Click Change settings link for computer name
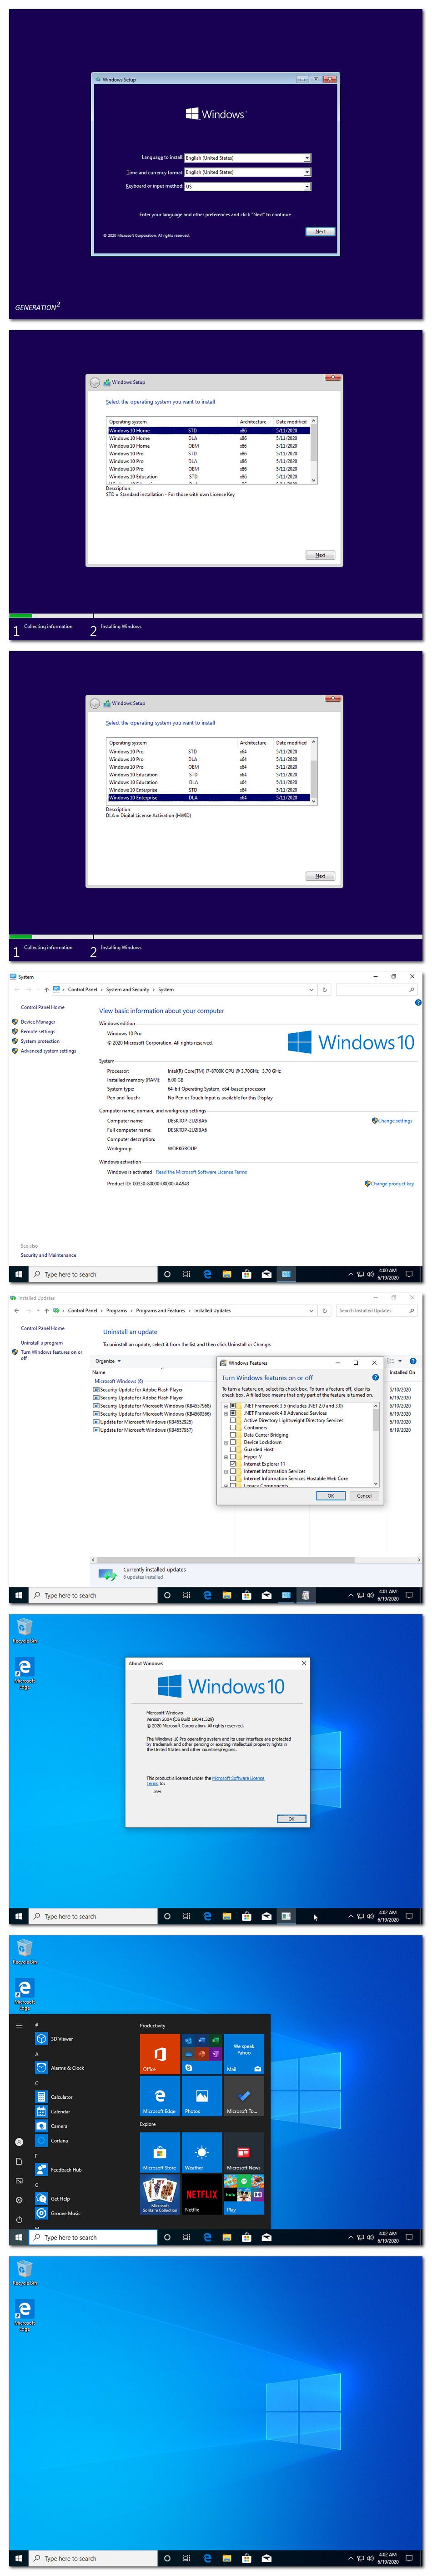 click(x=395, y=1120)
